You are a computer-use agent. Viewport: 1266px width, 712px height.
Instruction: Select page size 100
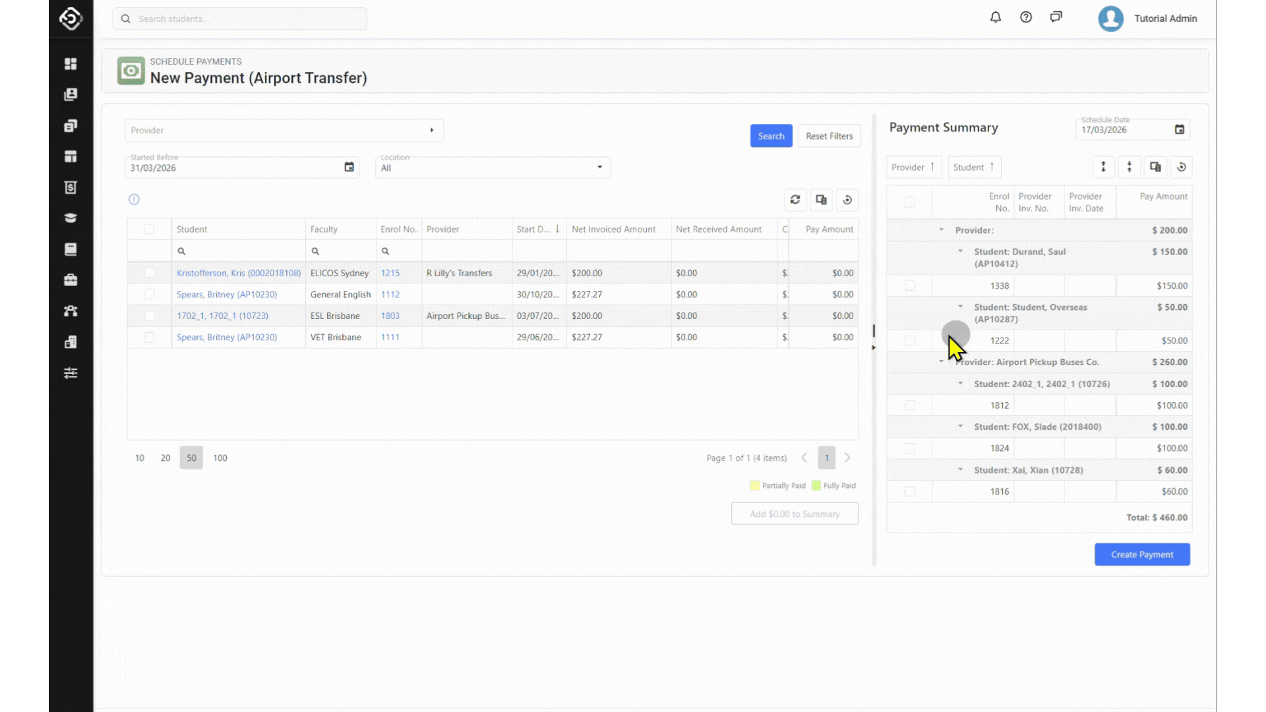[x=220, y=458]
